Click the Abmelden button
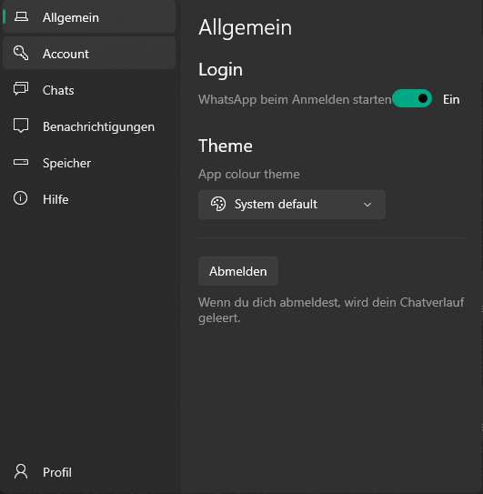This screenshot has width=483, height=494. [x=238, y=271]
